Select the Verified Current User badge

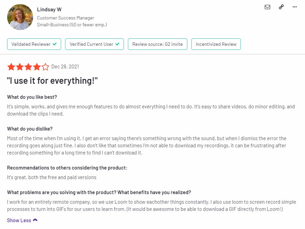(95, 44)
